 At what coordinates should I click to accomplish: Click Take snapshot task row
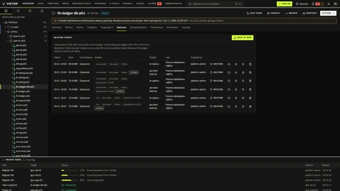tap(170, 185)
